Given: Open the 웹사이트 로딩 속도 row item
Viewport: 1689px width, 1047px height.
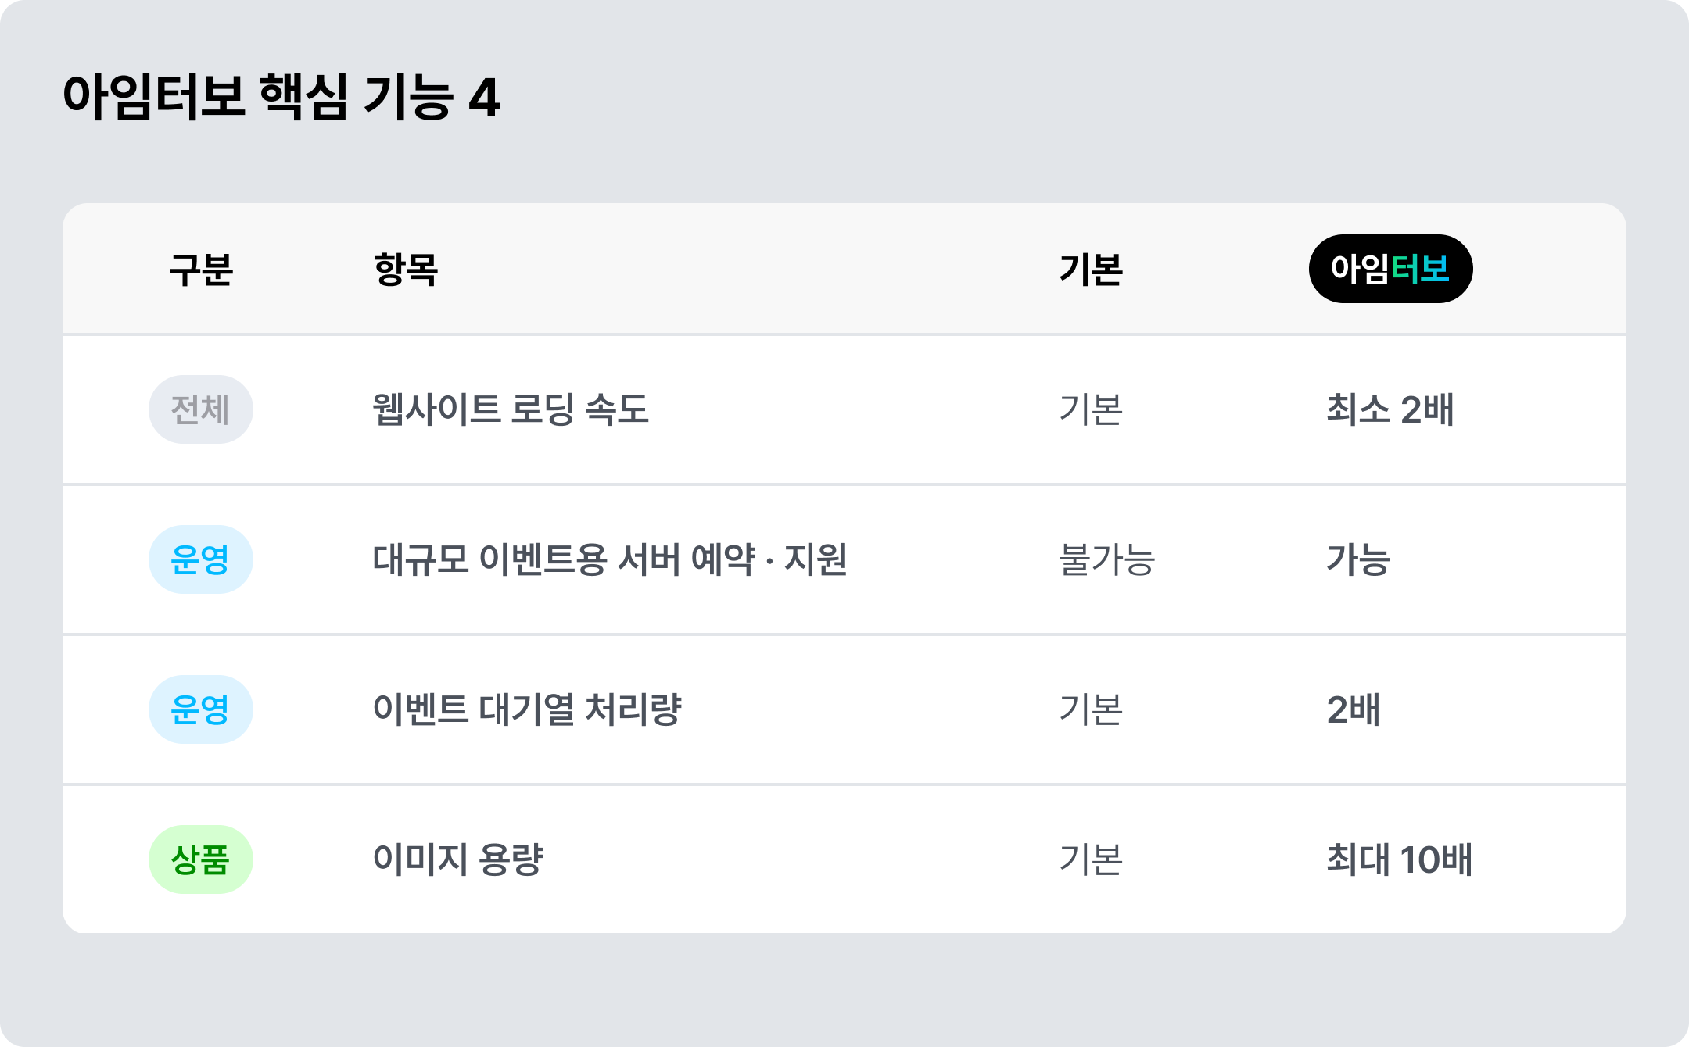Looking at the screenshot, I should click(x=511, y=409).
